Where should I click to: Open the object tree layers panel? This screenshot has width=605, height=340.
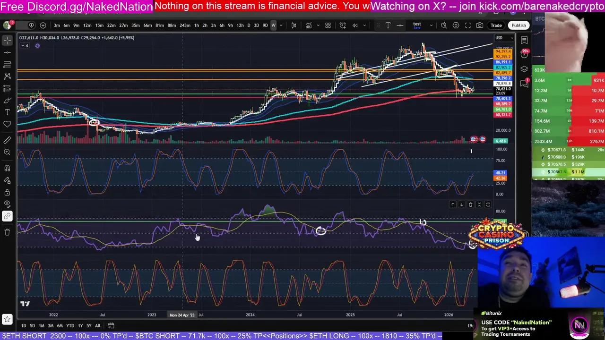point(524,69)
